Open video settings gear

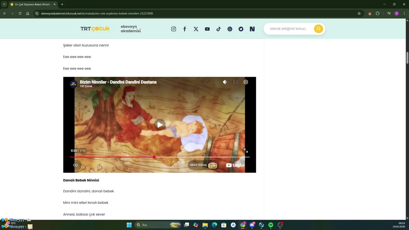[x=246, y=82]
